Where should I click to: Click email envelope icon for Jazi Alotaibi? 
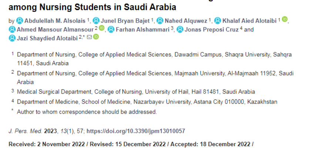[x=90, y=37]
